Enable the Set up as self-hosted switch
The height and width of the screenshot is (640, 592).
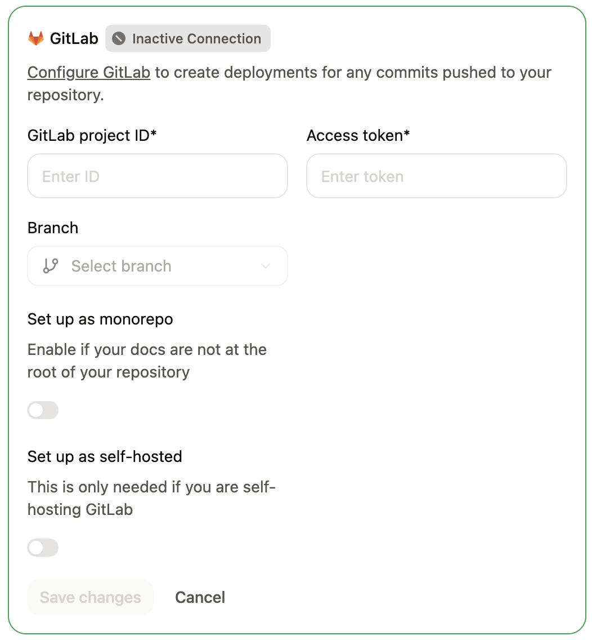[43, 548]
